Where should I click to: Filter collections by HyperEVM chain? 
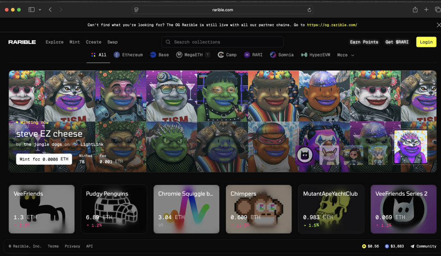(x=316, y=55)
